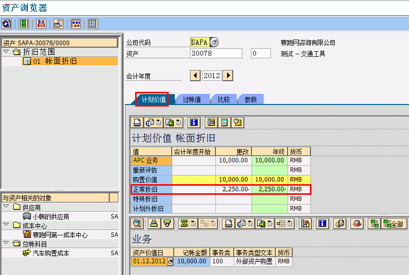Click the clock note icon in planned values toolbar
The image size is (409, 275).
tap(238, 122)
